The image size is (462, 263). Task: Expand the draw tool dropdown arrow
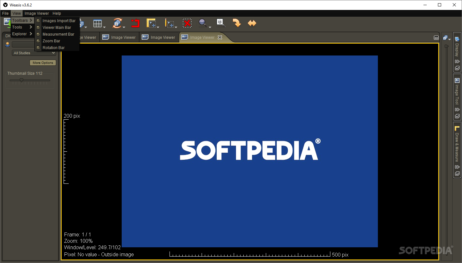(x=176, y=27)
